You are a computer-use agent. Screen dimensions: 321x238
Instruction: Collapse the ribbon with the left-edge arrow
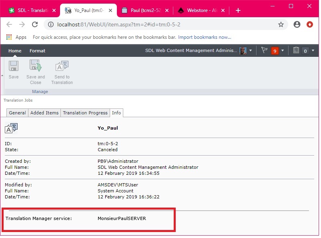click(2, 76)
